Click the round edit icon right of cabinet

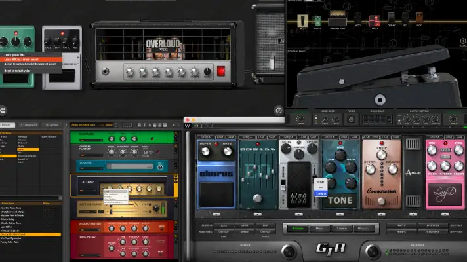(278, 111)
